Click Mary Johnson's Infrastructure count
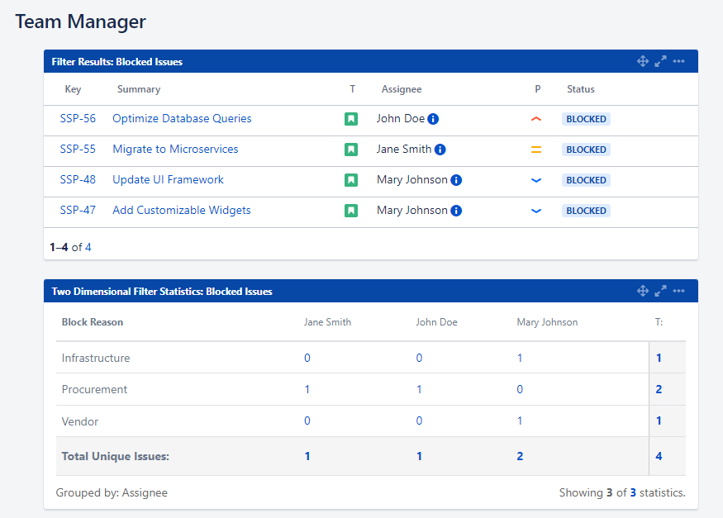Screen dimensions: 723x518 pyautogui.click(x=520, y=359)
